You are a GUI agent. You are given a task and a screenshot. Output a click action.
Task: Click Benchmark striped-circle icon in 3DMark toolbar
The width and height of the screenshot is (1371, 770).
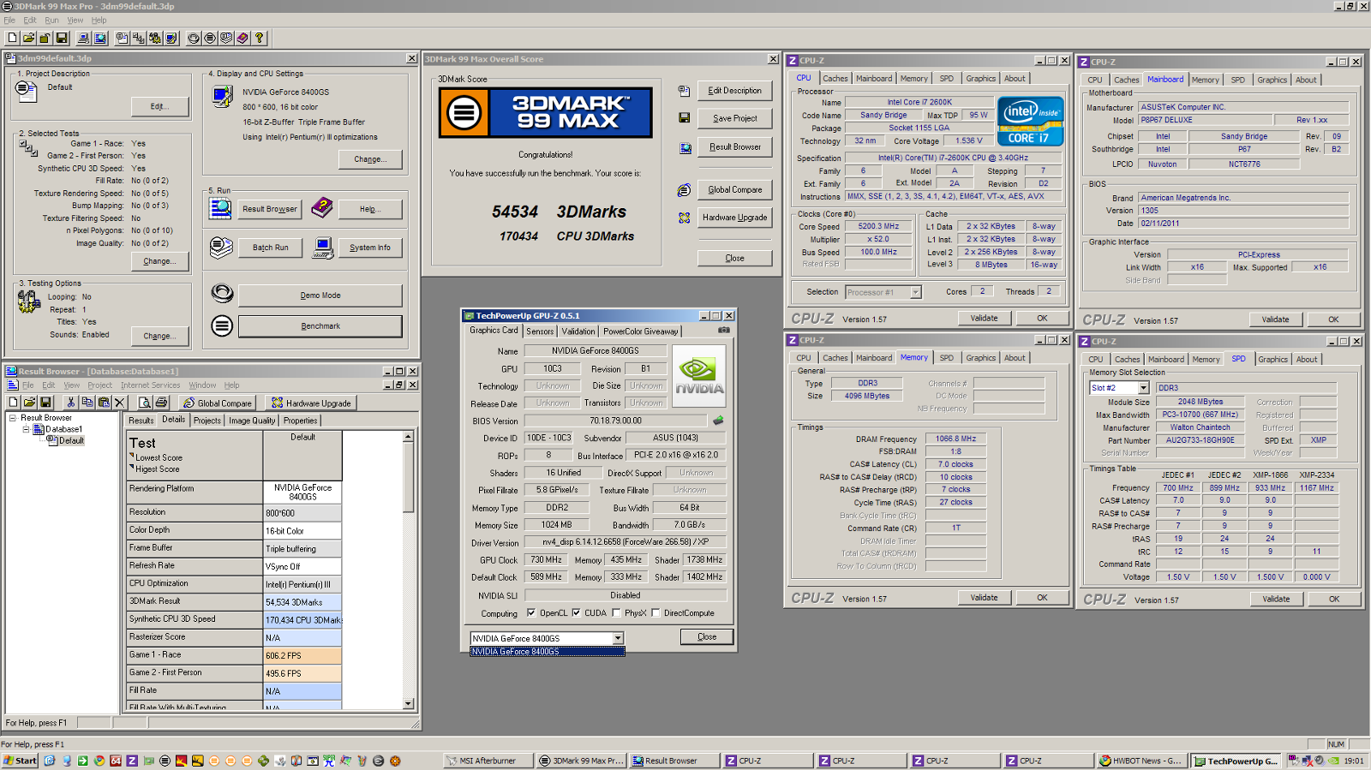210,38
